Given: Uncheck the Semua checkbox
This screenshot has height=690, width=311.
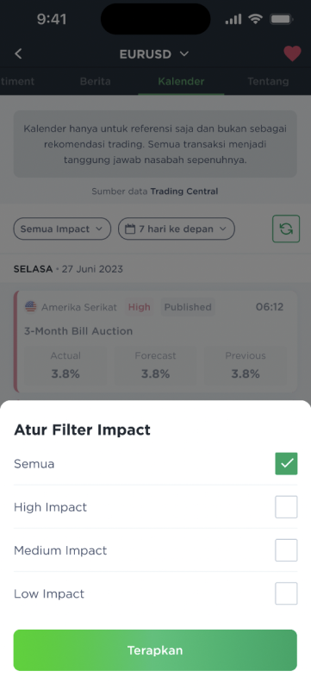Looking at the screenshot, I should pos(286,464).
